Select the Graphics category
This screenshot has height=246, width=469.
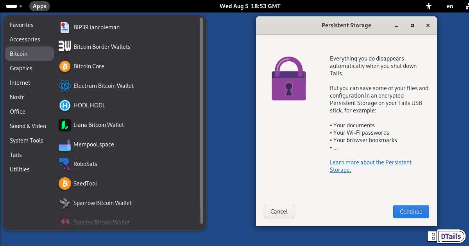click(29, 68)
